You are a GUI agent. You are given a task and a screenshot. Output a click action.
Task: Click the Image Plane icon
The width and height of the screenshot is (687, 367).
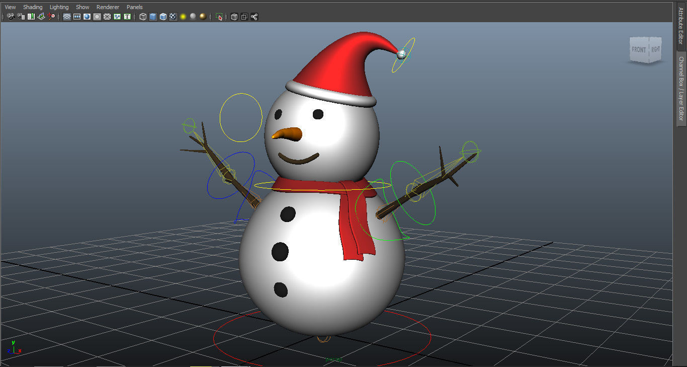41,17
